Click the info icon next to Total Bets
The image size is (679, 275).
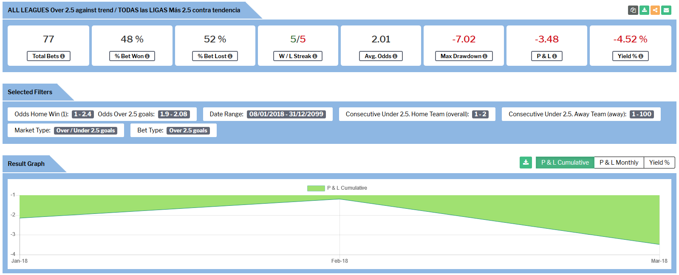[x=62, y=56]
